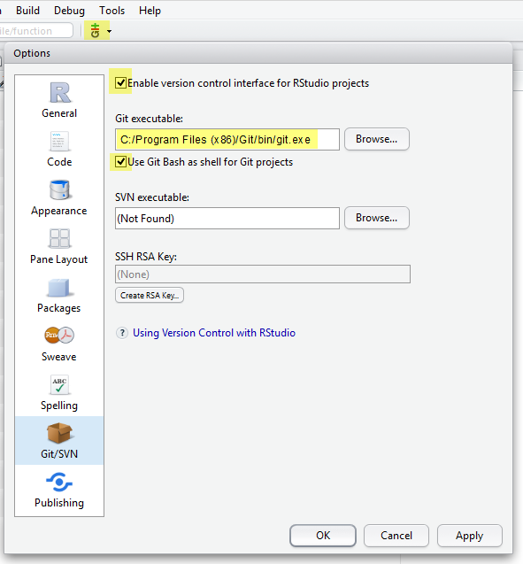Open the Pane Layout options section
Viewport: 523px width, 564px height.
click(59, 246)
